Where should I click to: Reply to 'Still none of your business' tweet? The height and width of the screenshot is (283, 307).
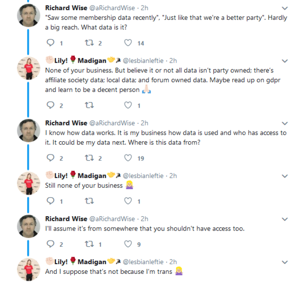[50, 201]
